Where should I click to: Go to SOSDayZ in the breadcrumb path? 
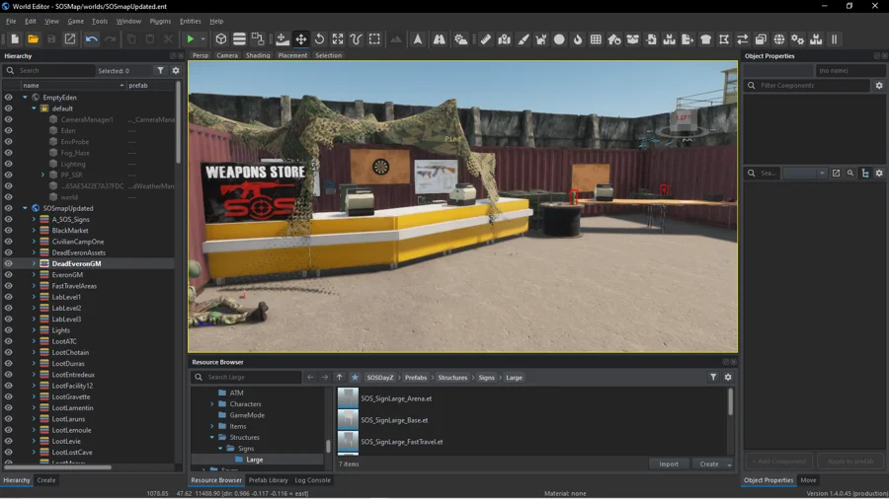pyautogui.click(x=380, y=378)
